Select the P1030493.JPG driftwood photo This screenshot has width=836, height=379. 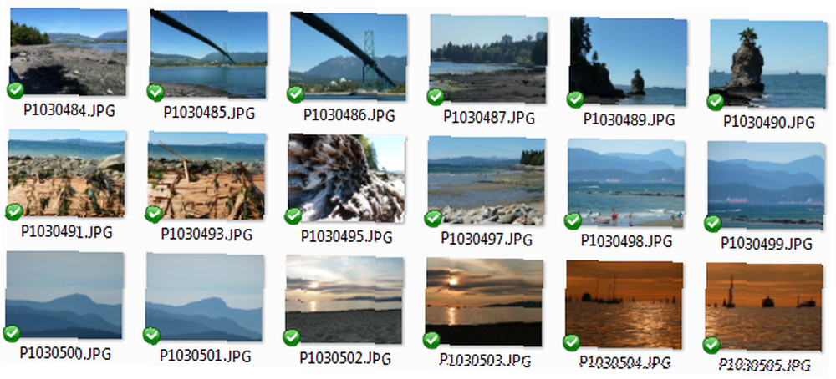click(x=206, y=175)
